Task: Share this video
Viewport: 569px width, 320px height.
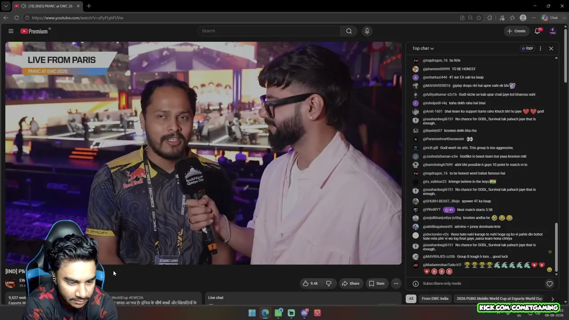Action: coord(350,284)
